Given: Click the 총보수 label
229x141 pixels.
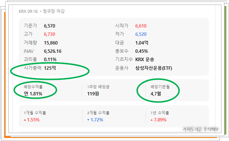Looking at the screenshot, I should click(121, 51).
